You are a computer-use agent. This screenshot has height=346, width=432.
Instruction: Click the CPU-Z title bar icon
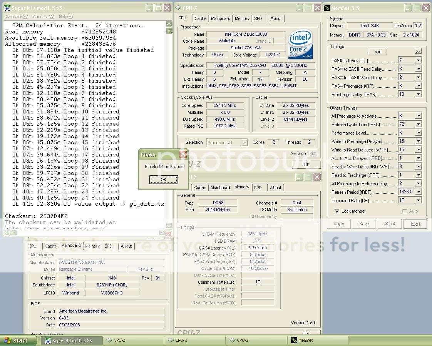coord(179,8)
